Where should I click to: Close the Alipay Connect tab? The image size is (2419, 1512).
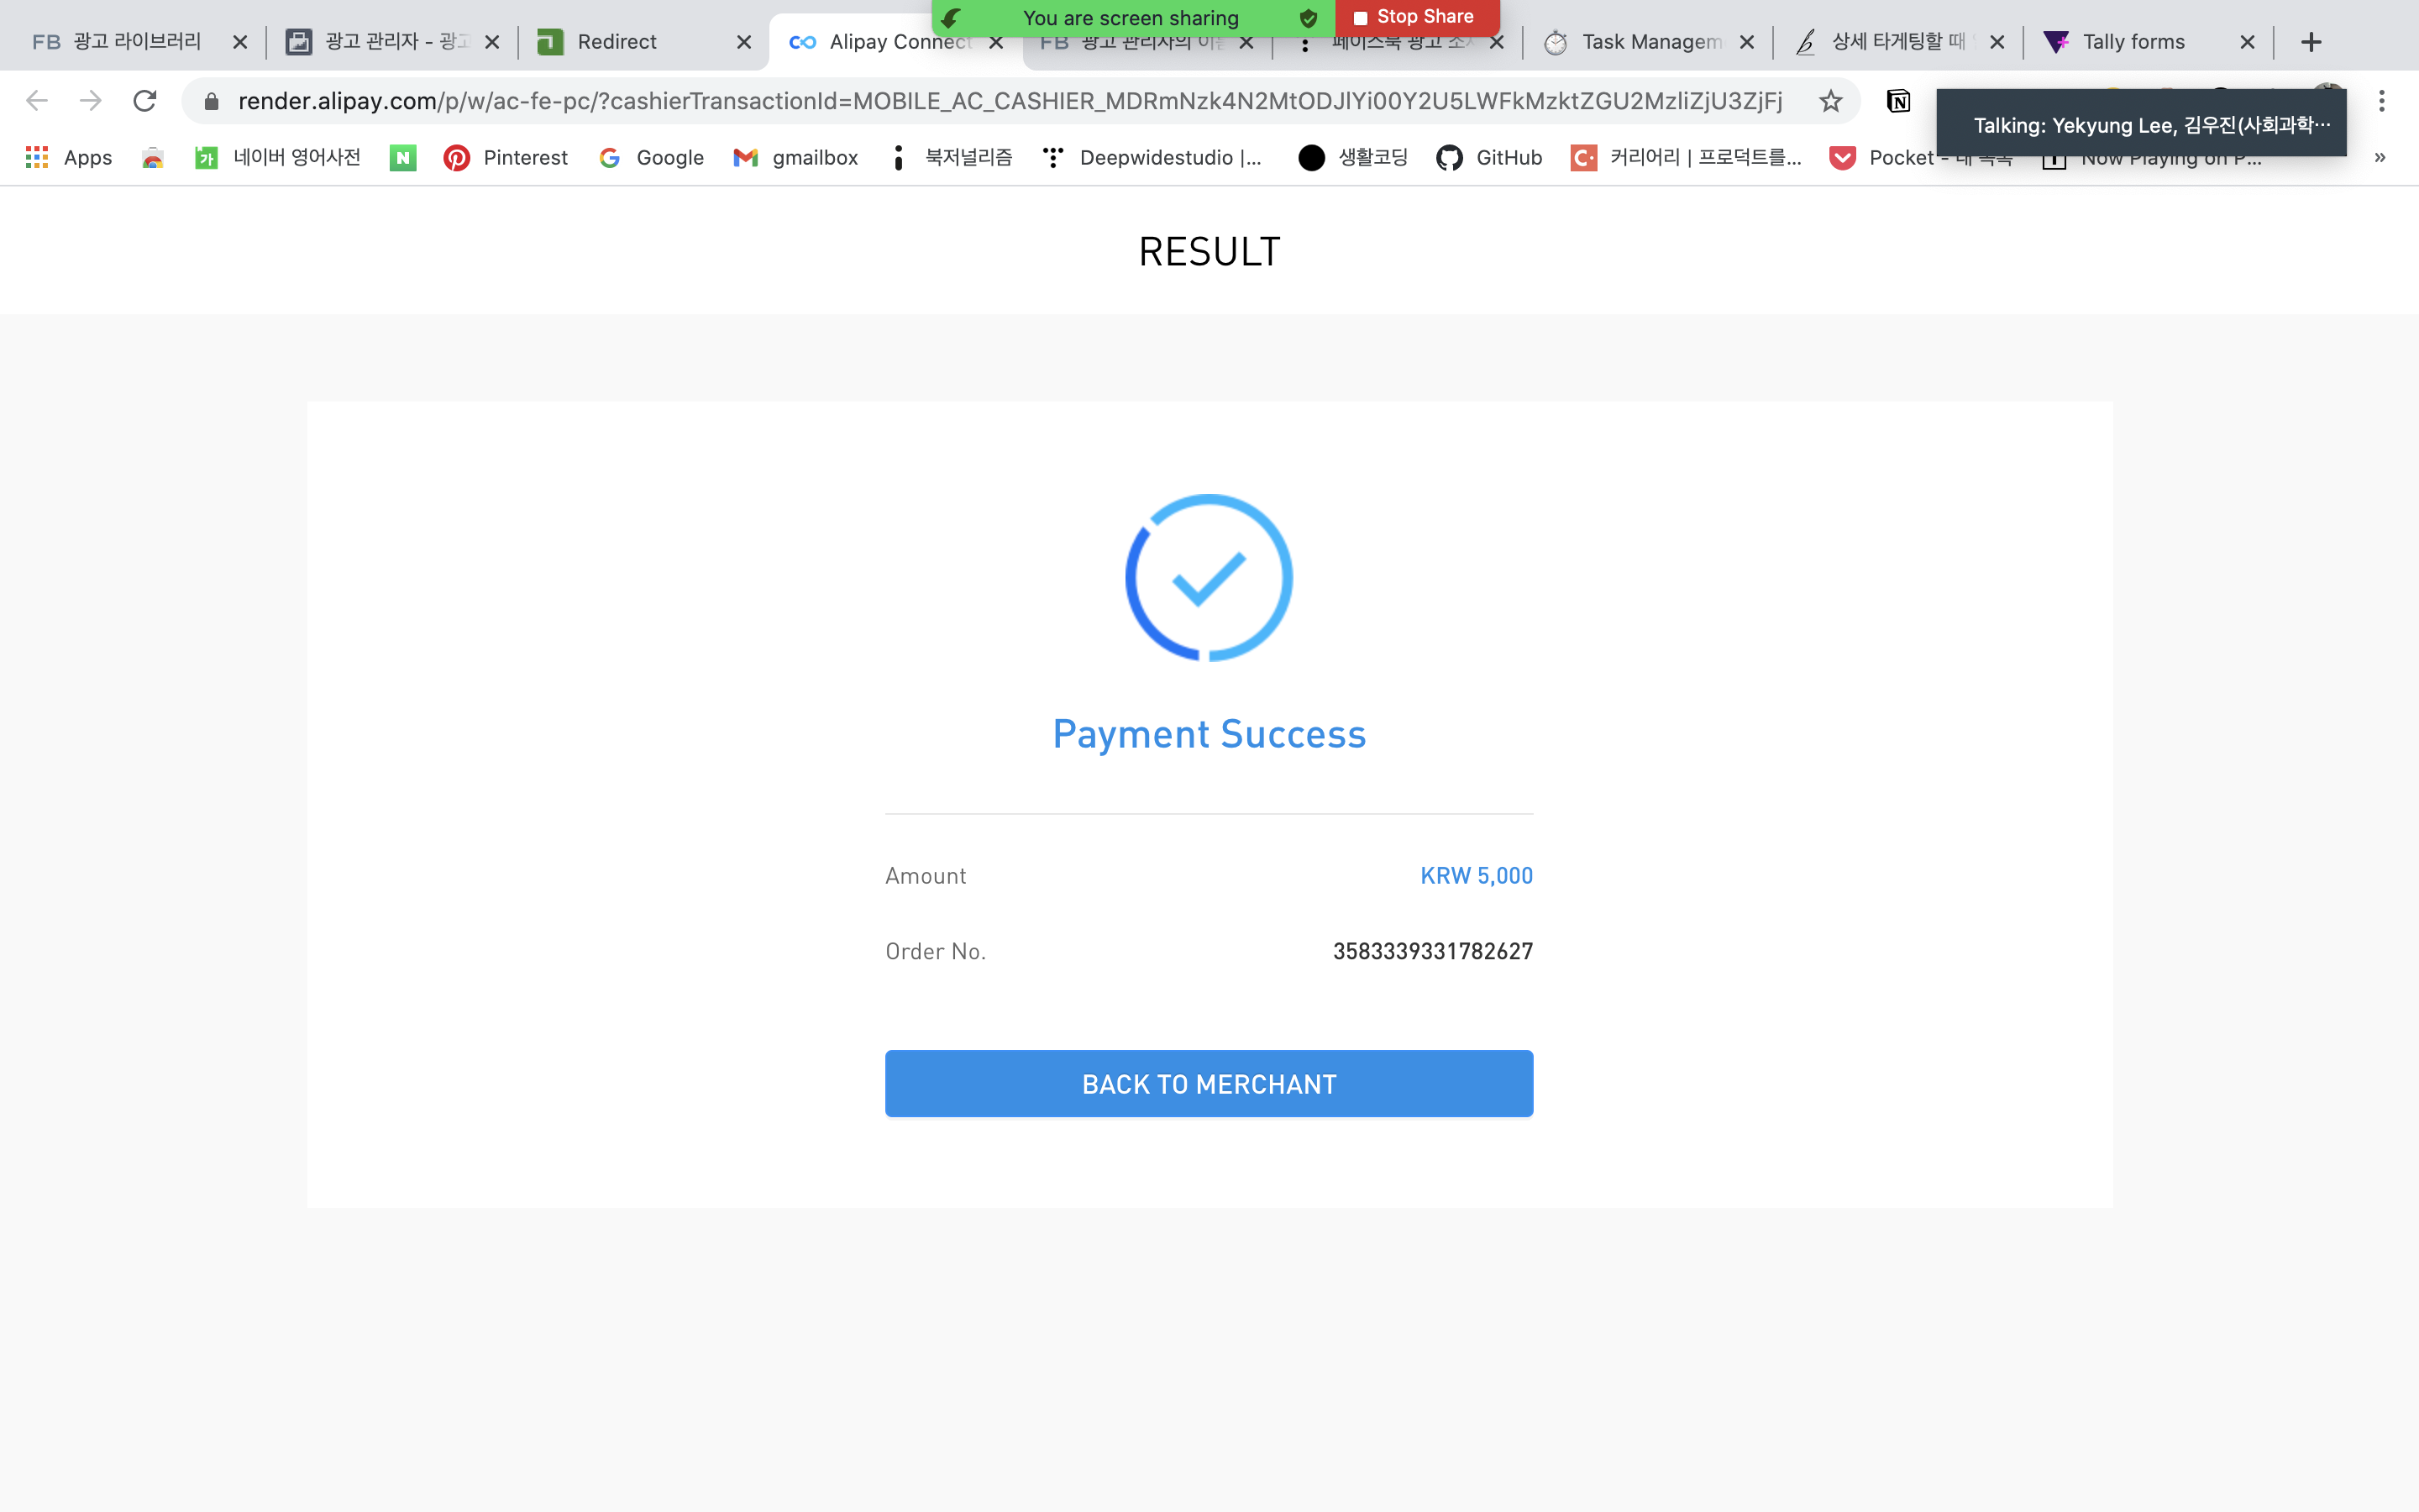pyautogui.click(x=995, y=42)
